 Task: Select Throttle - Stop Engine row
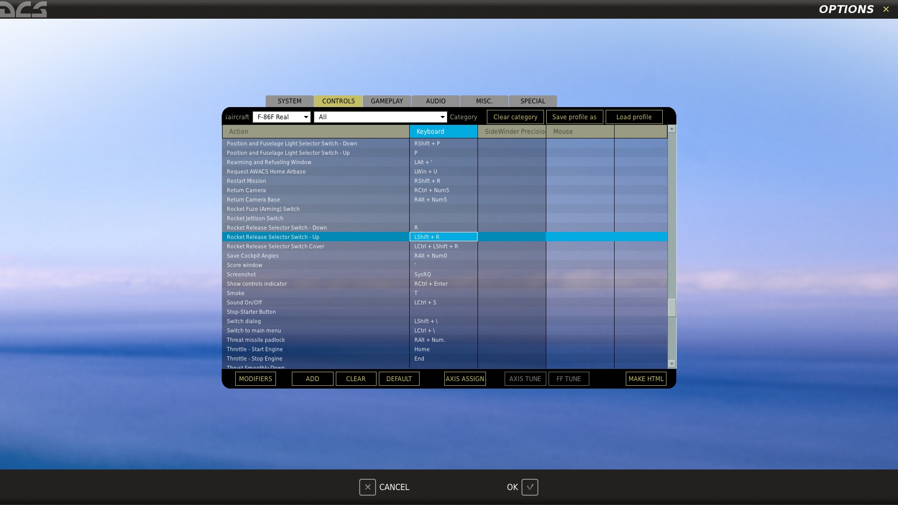[445, 359]
